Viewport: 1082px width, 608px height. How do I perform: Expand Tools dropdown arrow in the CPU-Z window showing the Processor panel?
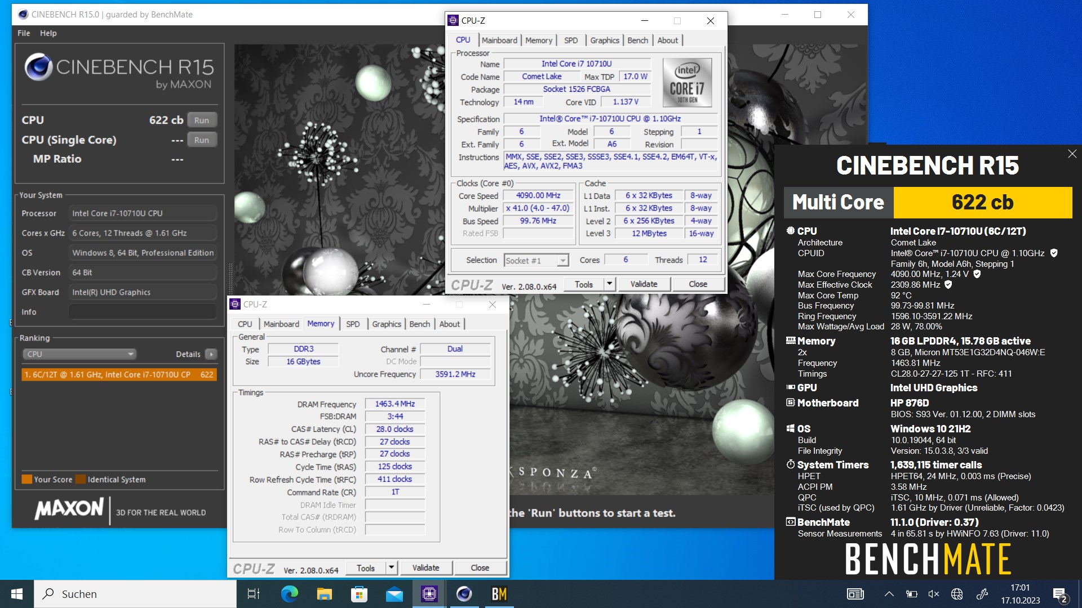[609, 284]
